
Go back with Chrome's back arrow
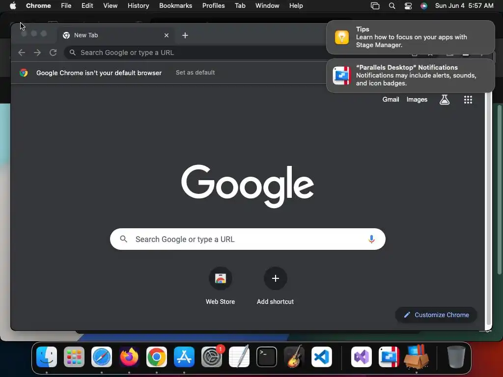tap(22, 53)
